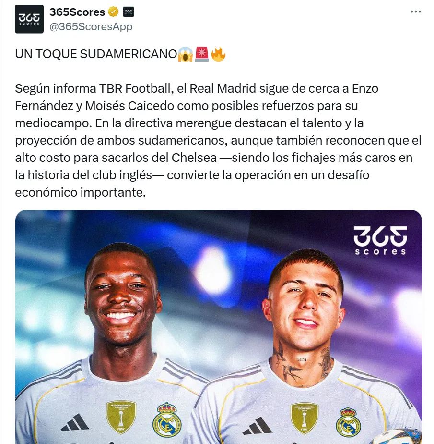Click the gold FIFA badge on tattooed player's jersey

coord(304,418)
